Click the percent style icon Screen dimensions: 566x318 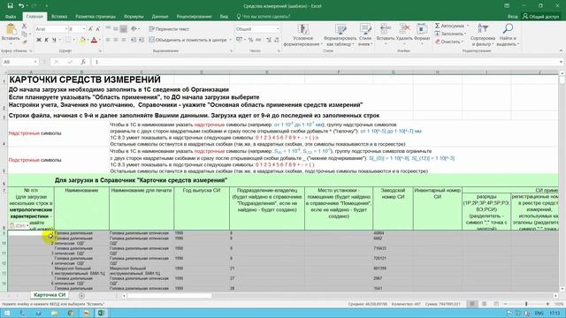pyautogui.click(x=250, y=40)
